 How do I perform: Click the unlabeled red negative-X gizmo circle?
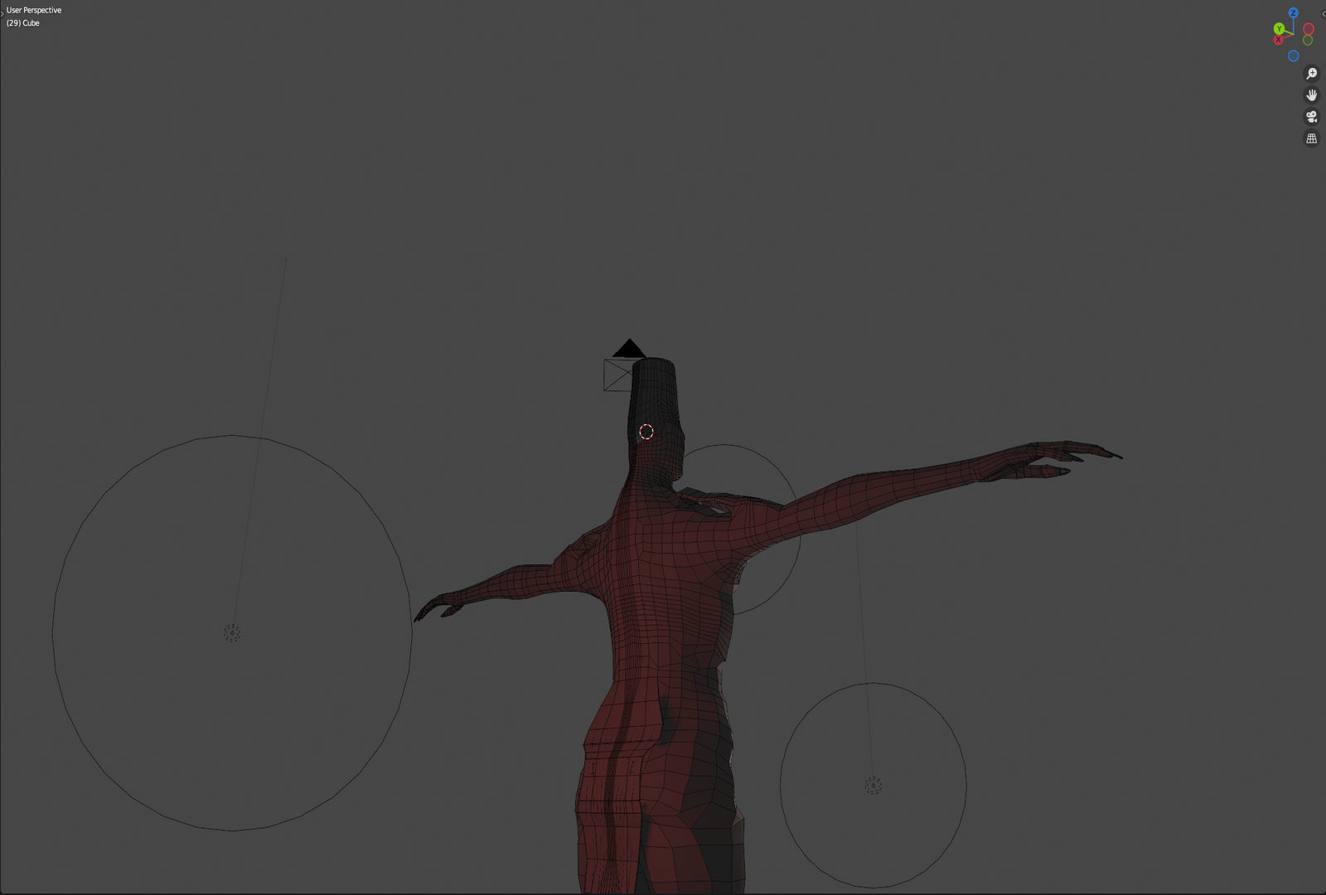(1309, 29)
